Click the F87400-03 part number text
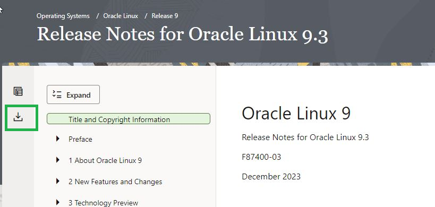Viewport: 435px width, 207px height. (x=261, y=157)
